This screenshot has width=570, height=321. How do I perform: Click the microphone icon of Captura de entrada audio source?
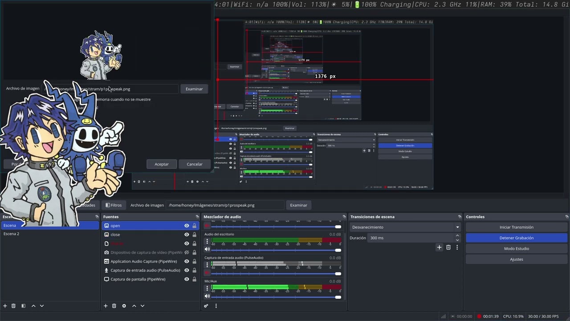[x=106, y=270]
